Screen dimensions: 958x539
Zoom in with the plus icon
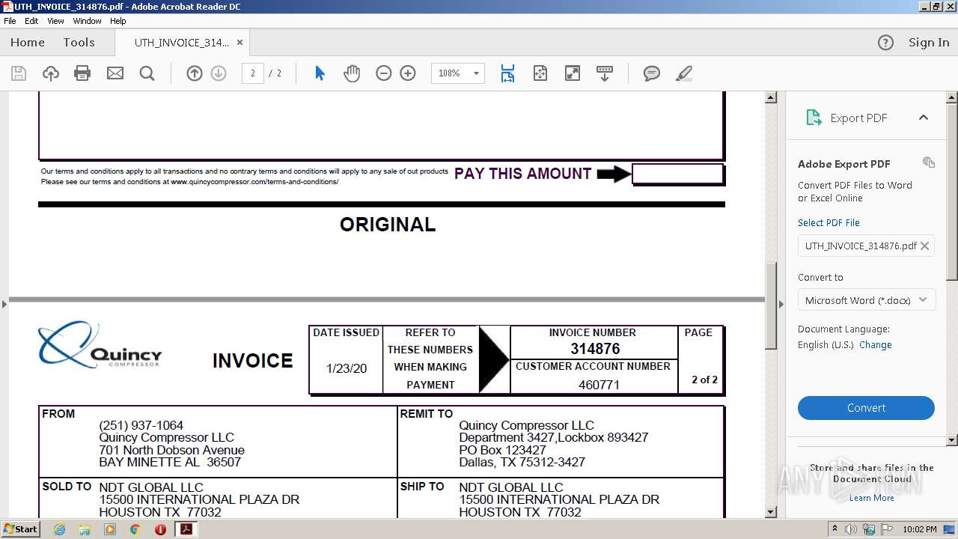point(408,73)
